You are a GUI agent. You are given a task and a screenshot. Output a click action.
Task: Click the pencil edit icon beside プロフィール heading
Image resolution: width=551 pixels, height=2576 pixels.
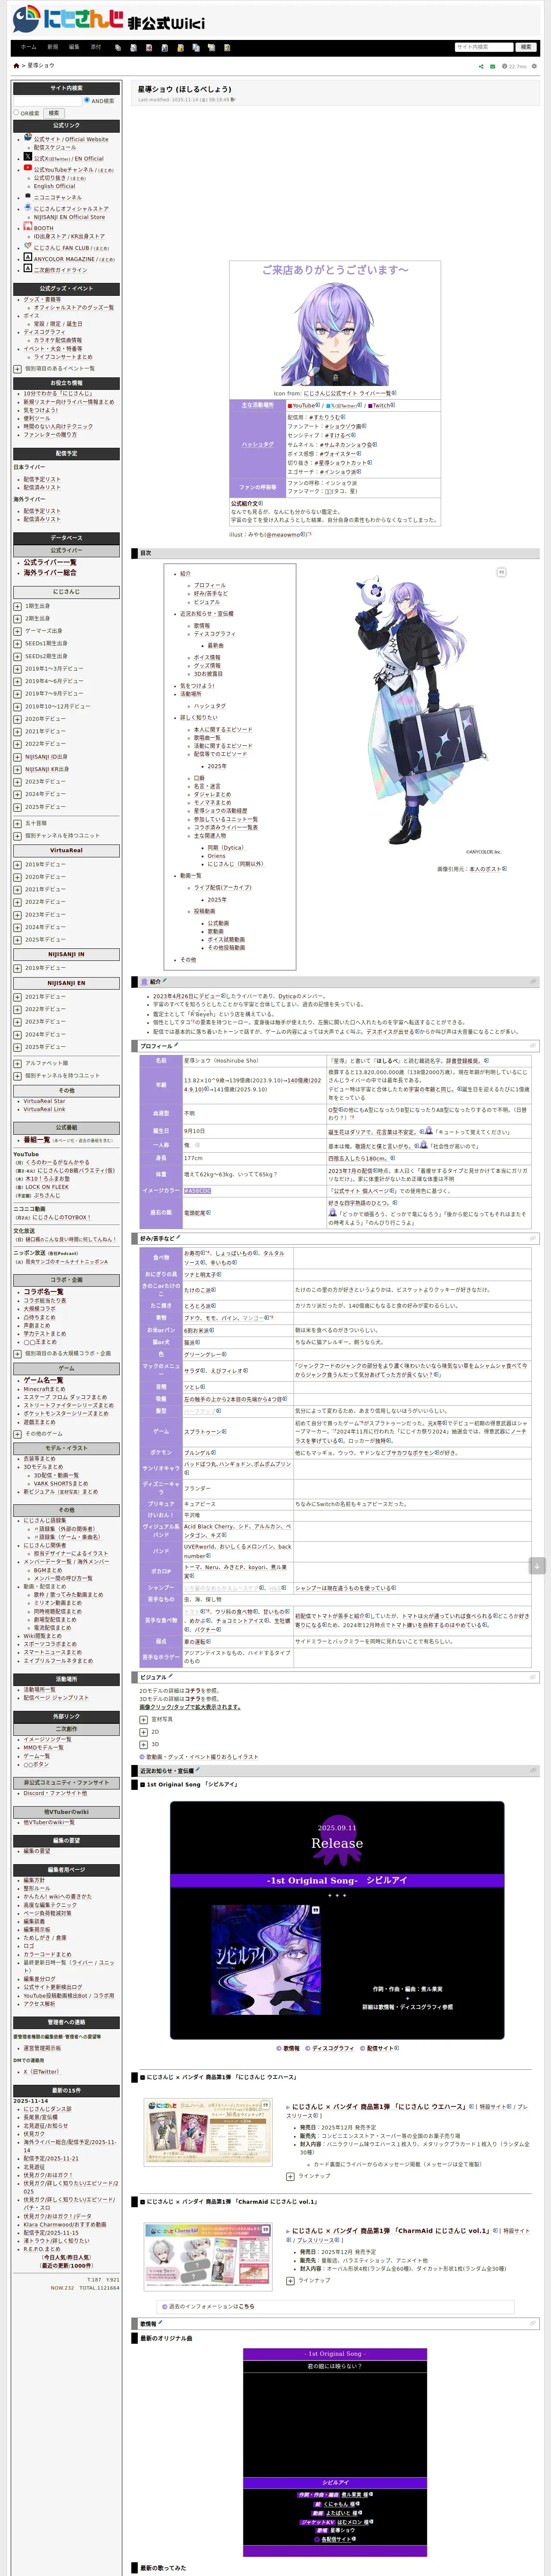tap(177, 1045)
